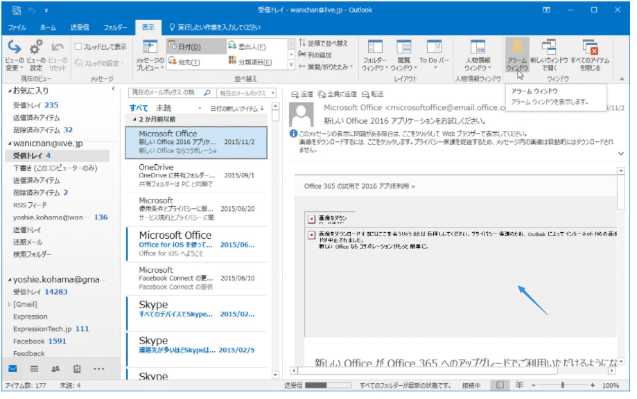Viewport: 637px width, 399px height.
Task: Click Office 365 の試用で 2016 アプリを利用 link
Action: 359,186
